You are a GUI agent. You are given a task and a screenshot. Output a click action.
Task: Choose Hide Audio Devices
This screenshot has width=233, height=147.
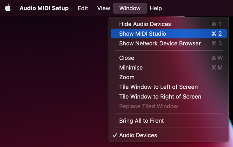tap(169, 24)
